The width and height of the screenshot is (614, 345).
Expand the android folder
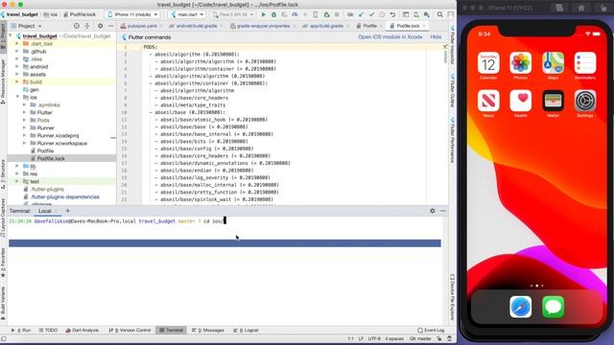[x=17, y=67]
